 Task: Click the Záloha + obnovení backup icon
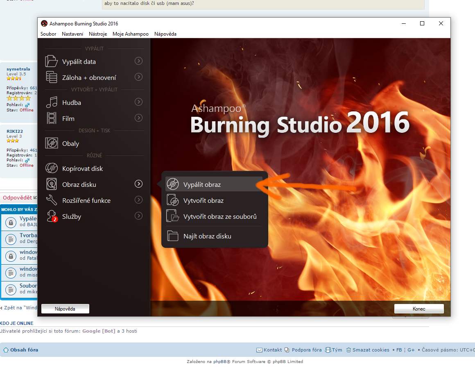pos(51,77)
